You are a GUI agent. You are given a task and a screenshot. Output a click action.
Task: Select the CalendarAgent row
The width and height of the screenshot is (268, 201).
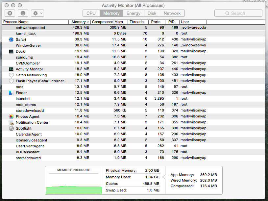134,134
